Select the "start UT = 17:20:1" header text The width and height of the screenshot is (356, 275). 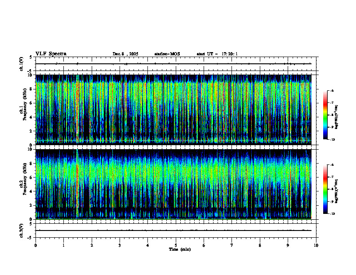(x=217, y=54)
